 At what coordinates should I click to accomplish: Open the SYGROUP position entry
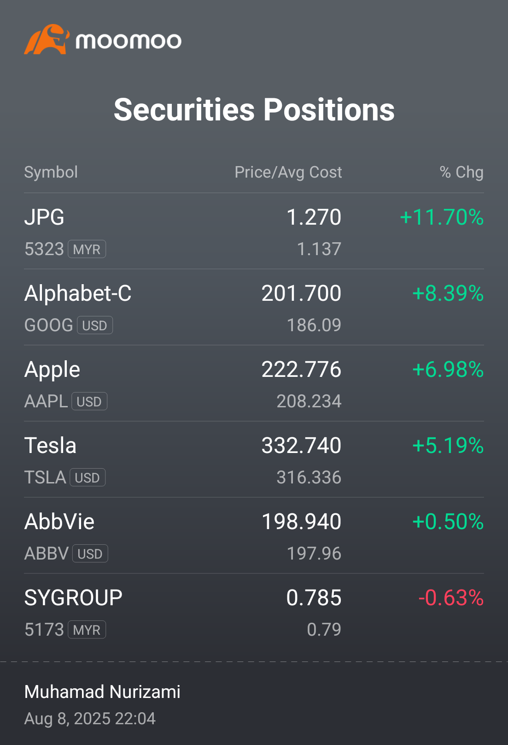(254, 612)
